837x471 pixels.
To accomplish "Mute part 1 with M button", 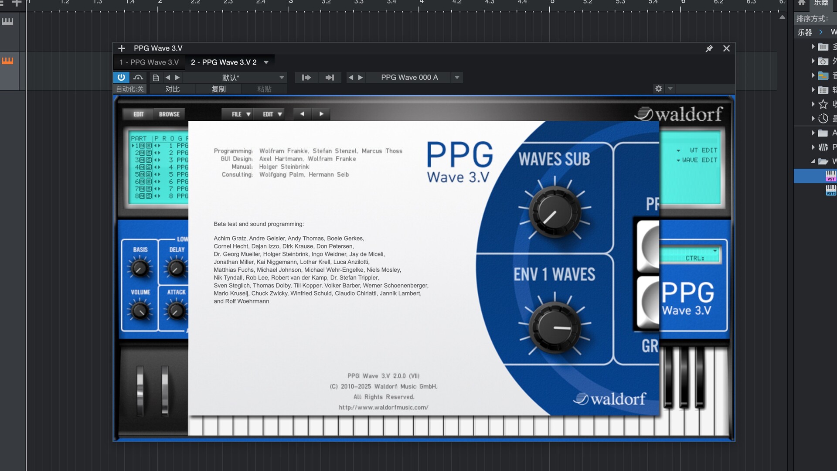I will pyautogui.click(x=143, y=146).
